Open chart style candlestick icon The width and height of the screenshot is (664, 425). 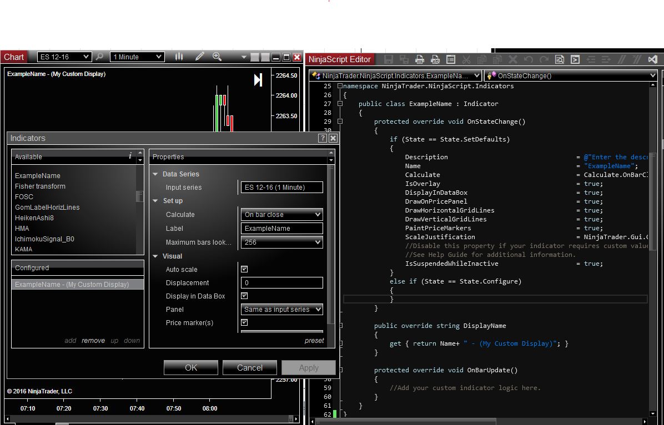pyautogui.click(x=179, y=57)
